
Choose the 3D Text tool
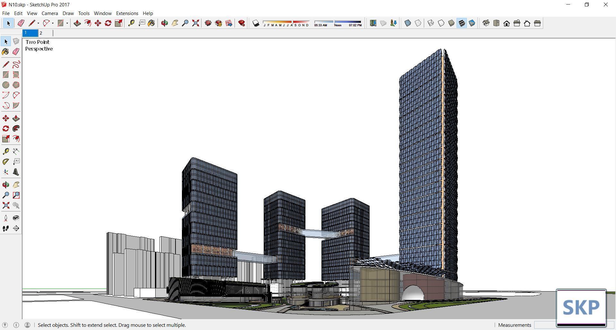pos(16,172)
